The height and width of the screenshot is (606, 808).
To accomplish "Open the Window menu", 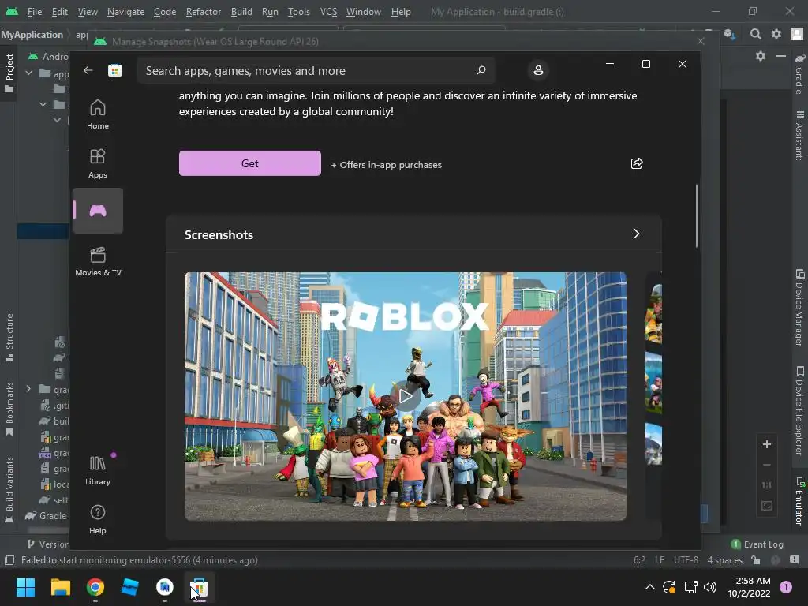I will (363, 11).
